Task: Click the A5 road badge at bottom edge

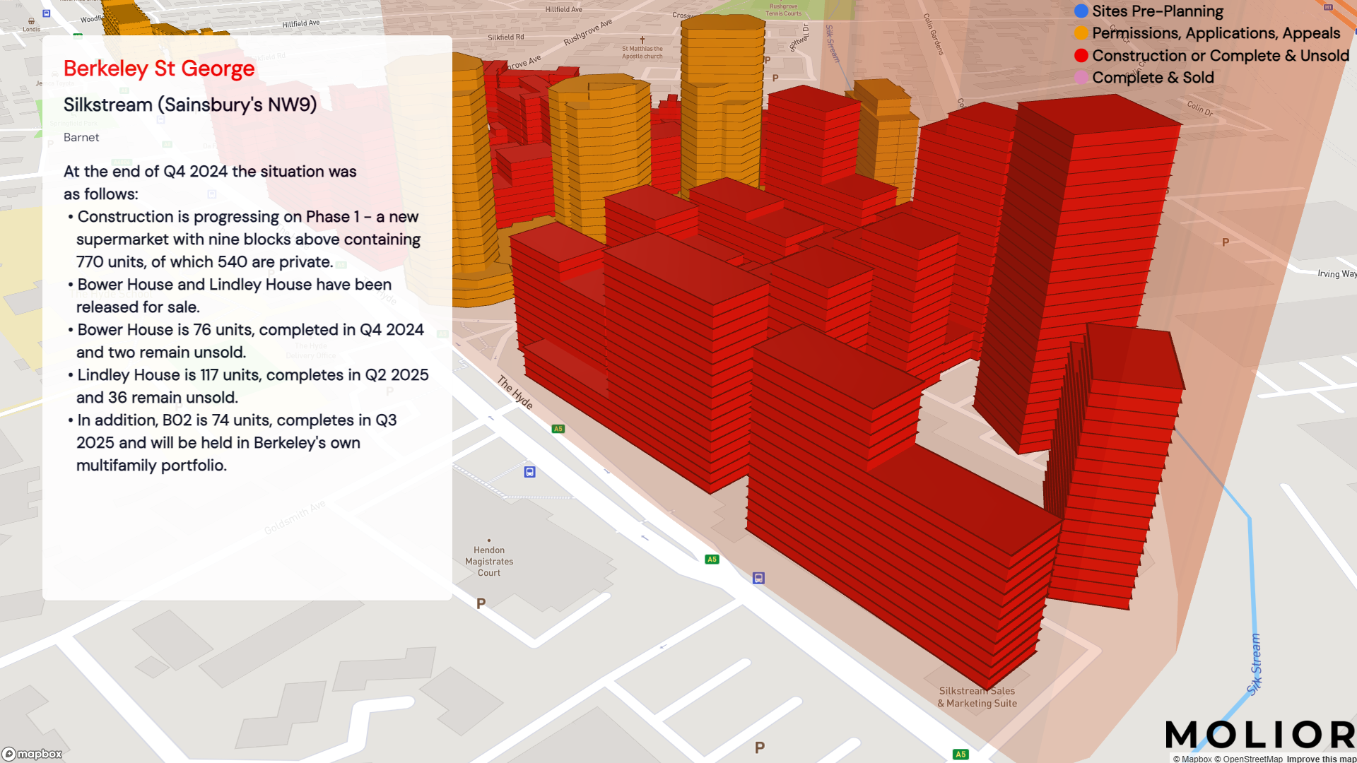Action: pos(960,755)
